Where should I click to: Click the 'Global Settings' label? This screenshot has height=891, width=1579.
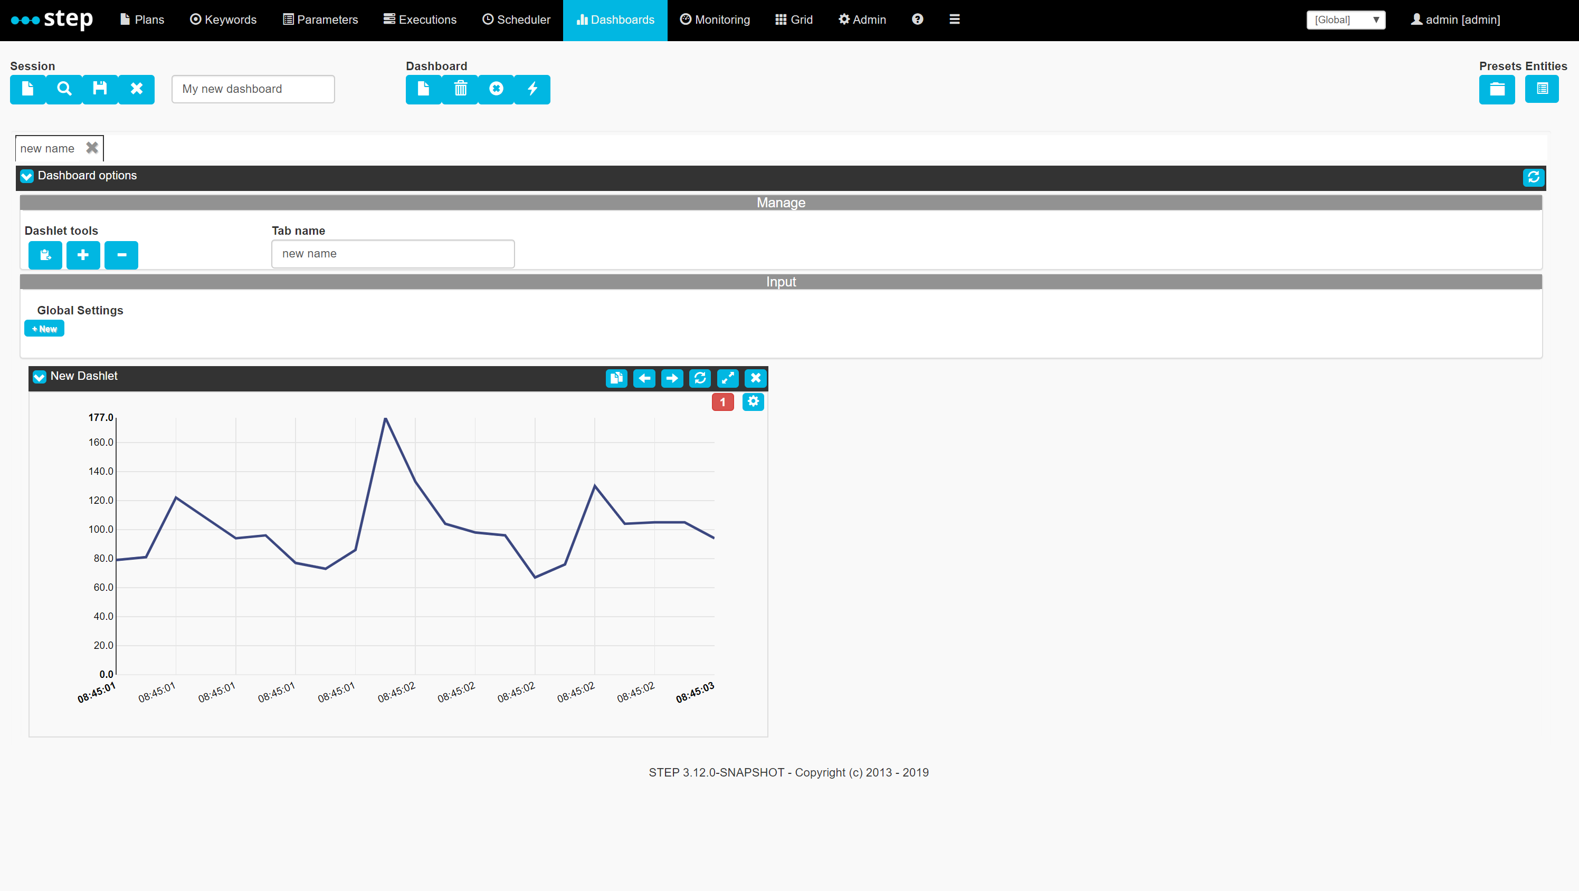click(80, 311)
